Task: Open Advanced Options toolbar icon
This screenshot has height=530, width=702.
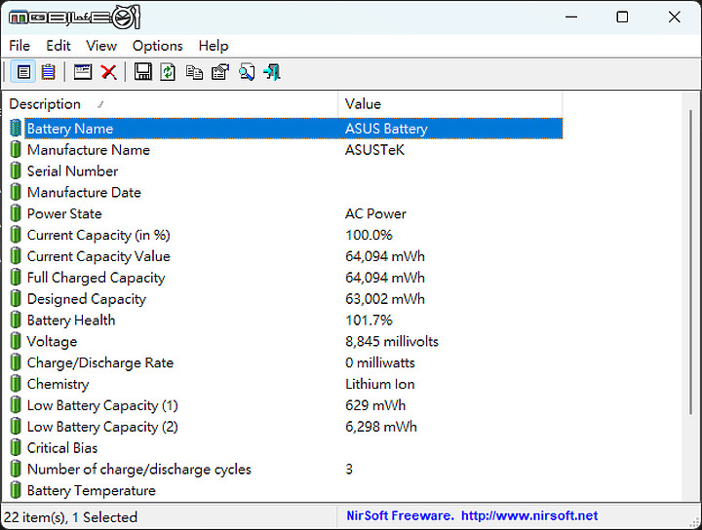Action: point(83,72)
